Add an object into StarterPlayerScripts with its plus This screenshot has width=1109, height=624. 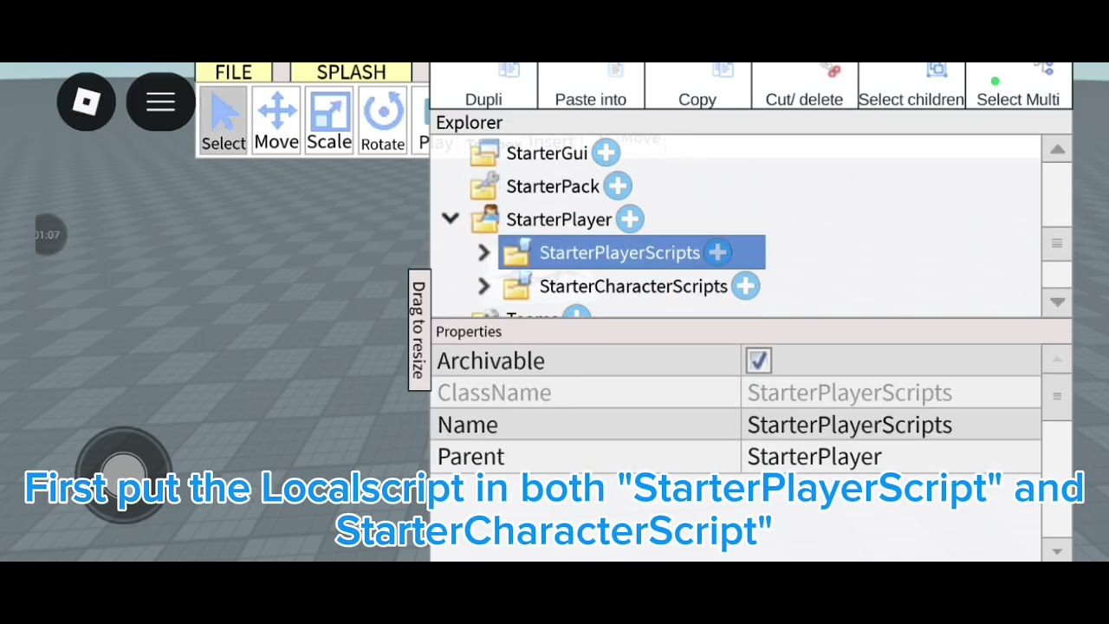pyautogui.click(x=717, y=252)
